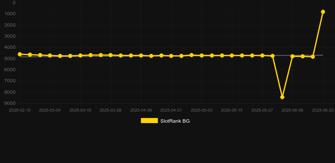Select the data point above 2025-03-04

(x=50, y=56)
